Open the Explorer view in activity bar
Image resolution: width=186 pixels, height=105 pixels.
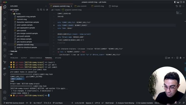5,7
